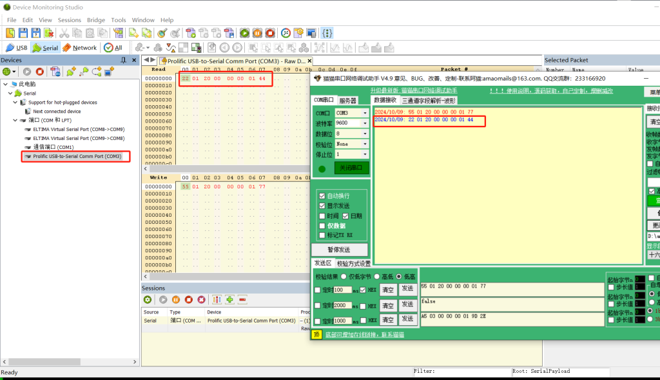Image resolution: width=660 pixels, height=380 pixels.
Task: Open 升级最新版 link at top
Action: [x=414, y=90]
